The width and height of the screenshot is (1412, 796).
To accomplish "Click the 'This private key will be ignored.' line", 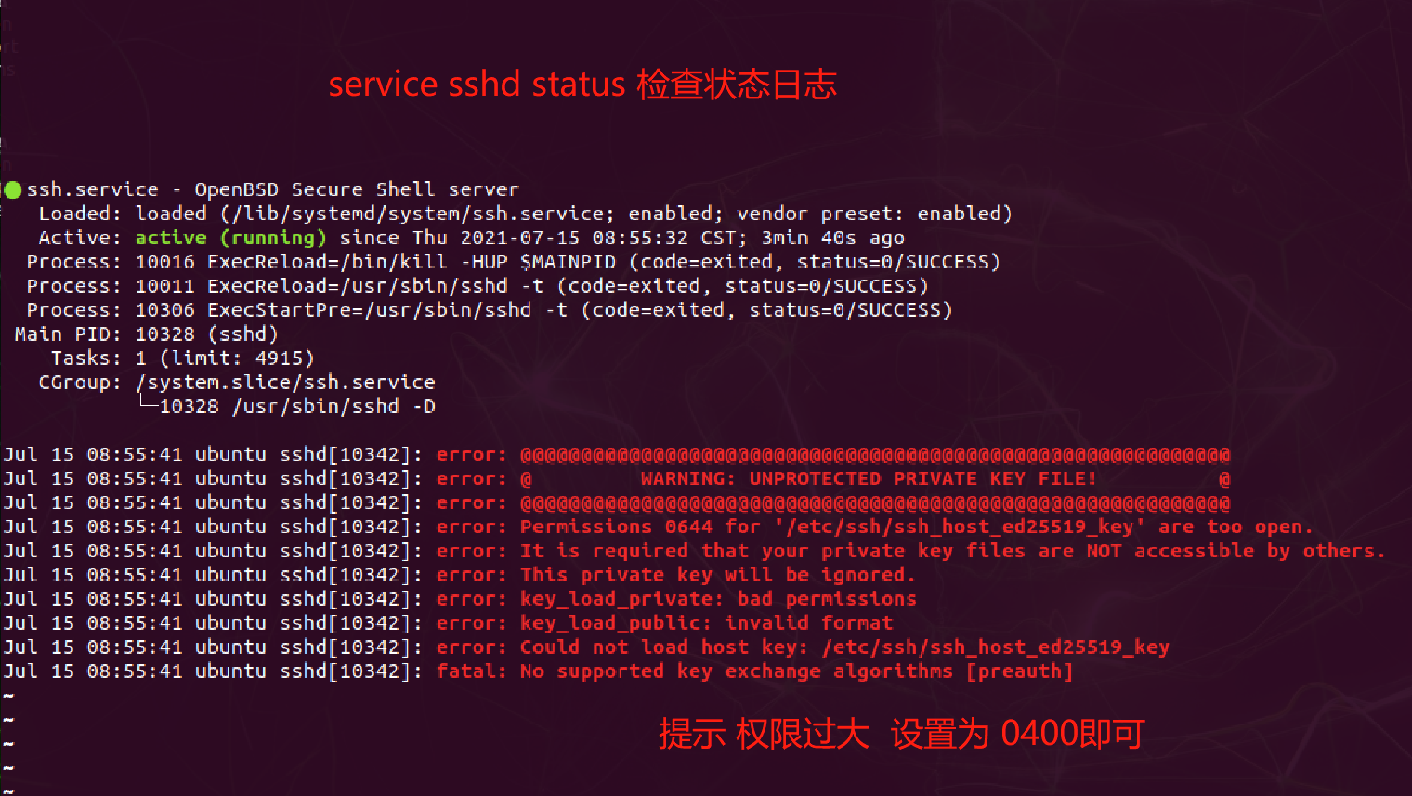I will click(717, 576).
